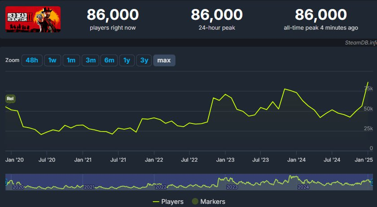Click the 2022 label in navigator timeline
The height and width of the screenshot is (207, 377).
(161, 187)
